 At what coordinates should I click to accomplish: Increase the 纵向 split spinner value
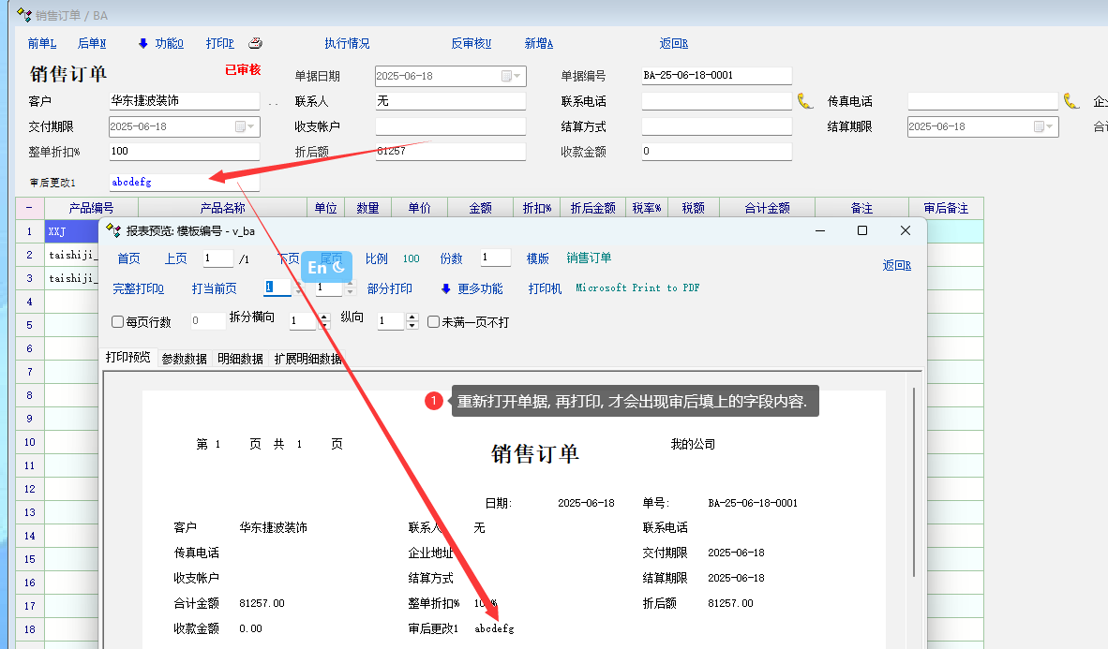412,317
